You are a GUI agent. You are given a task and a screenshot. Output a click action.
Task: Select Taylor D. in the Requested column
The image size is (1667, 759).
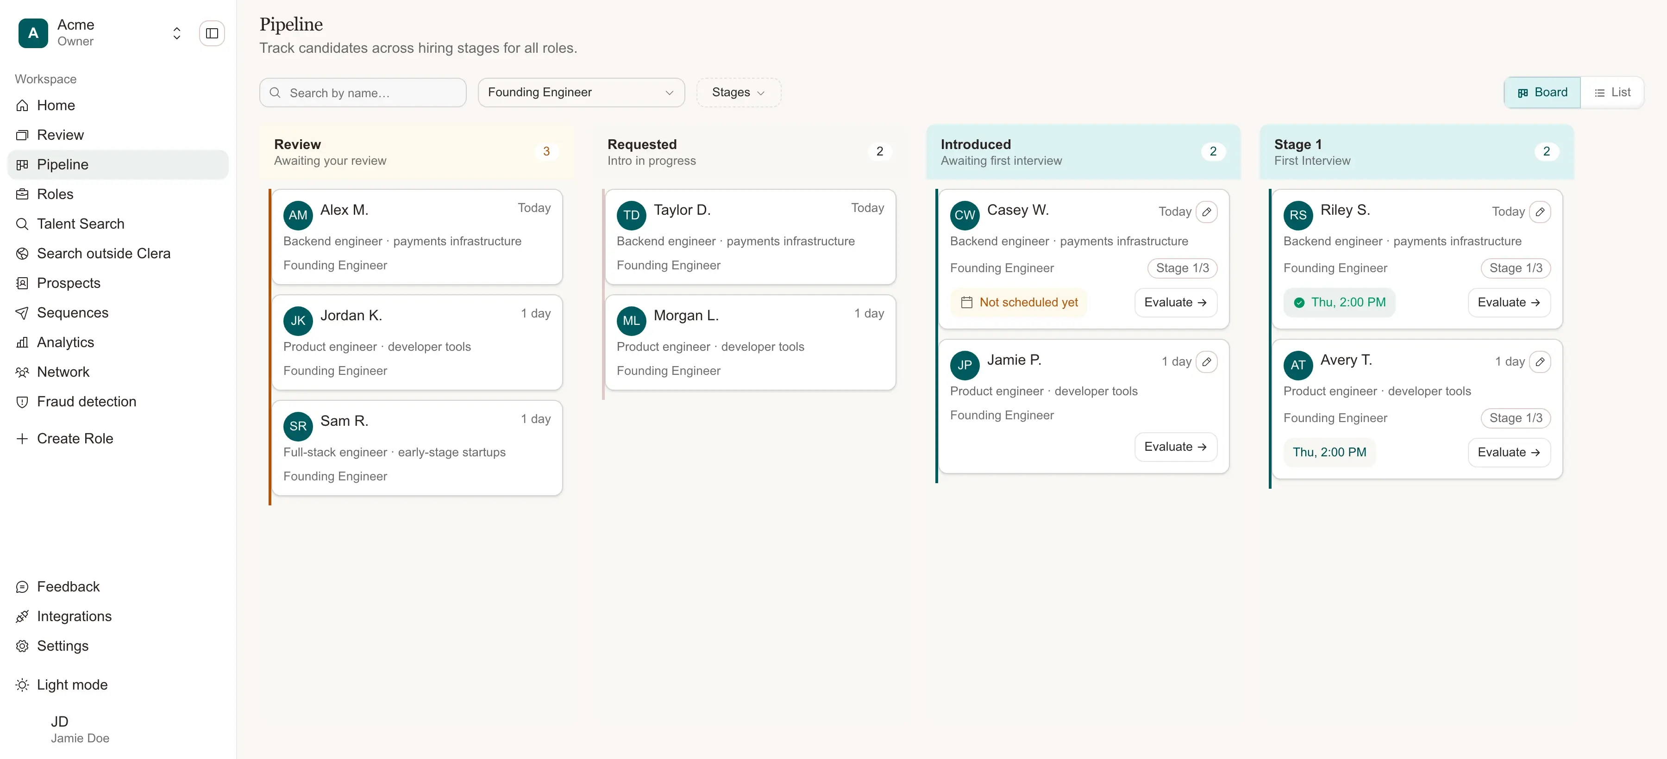751,236
